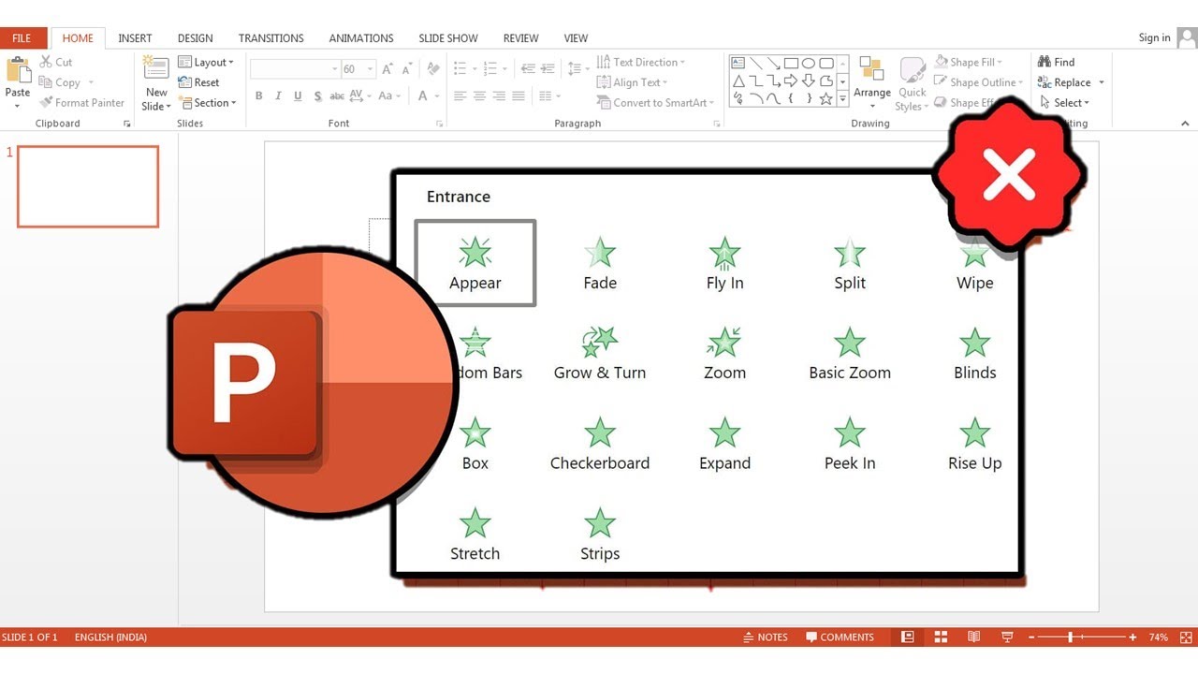The height and width of the screenshot is (674, 1198).
Task: Click the Cut scissors command
Action: [x=55, y=62]
